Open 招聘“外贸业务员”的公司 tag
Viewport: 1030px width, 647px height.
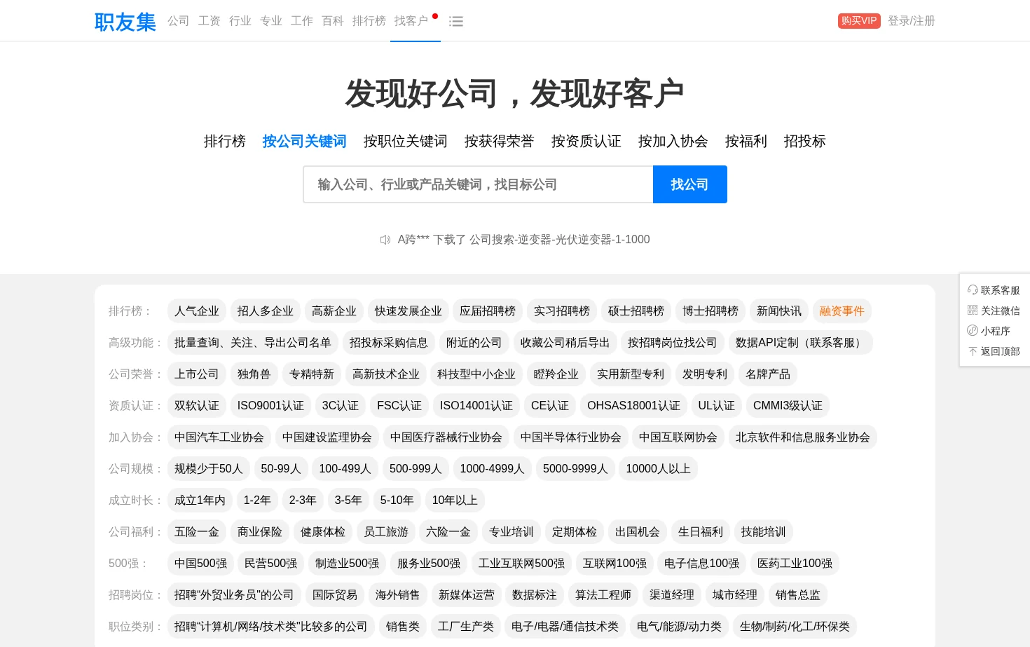tap(234, 595)
